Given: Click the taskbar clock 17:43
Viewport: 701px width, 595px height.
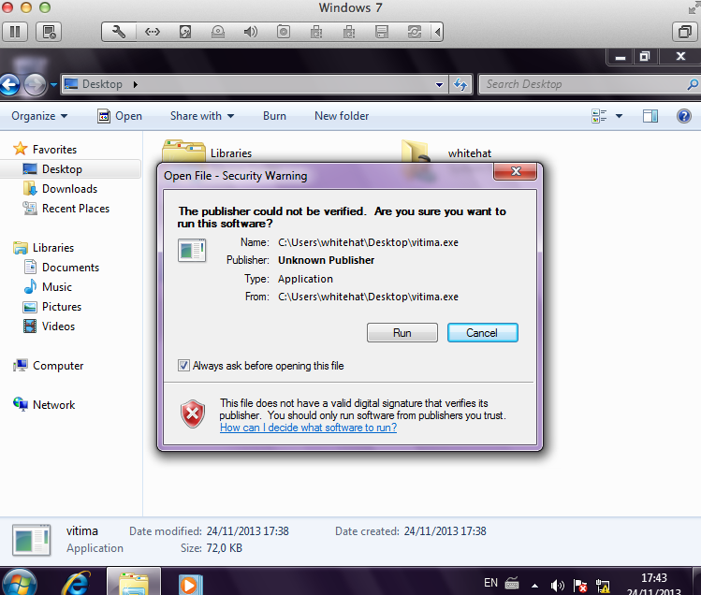Looking at the screenshot, I should [653, 578].
